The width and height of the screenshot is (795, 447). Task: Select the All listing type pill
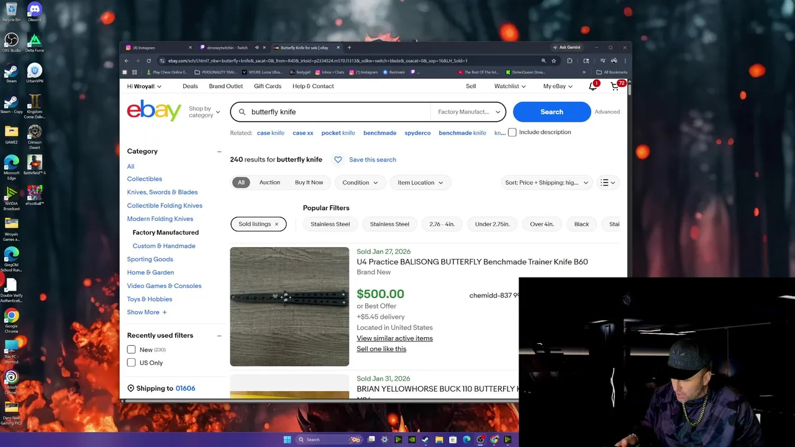(x=241, y=183)
